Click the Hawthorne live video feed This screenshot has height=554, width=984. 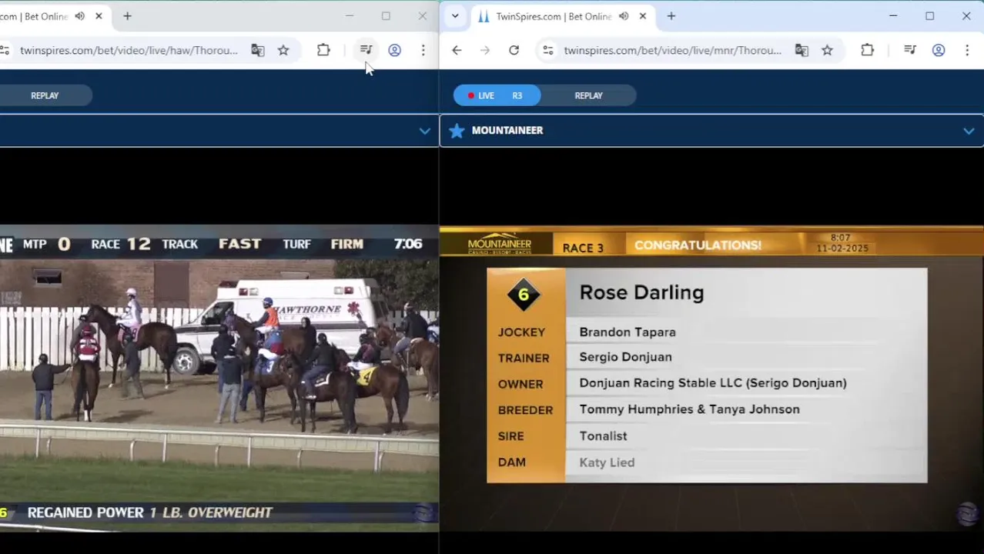tap(219, 379)
